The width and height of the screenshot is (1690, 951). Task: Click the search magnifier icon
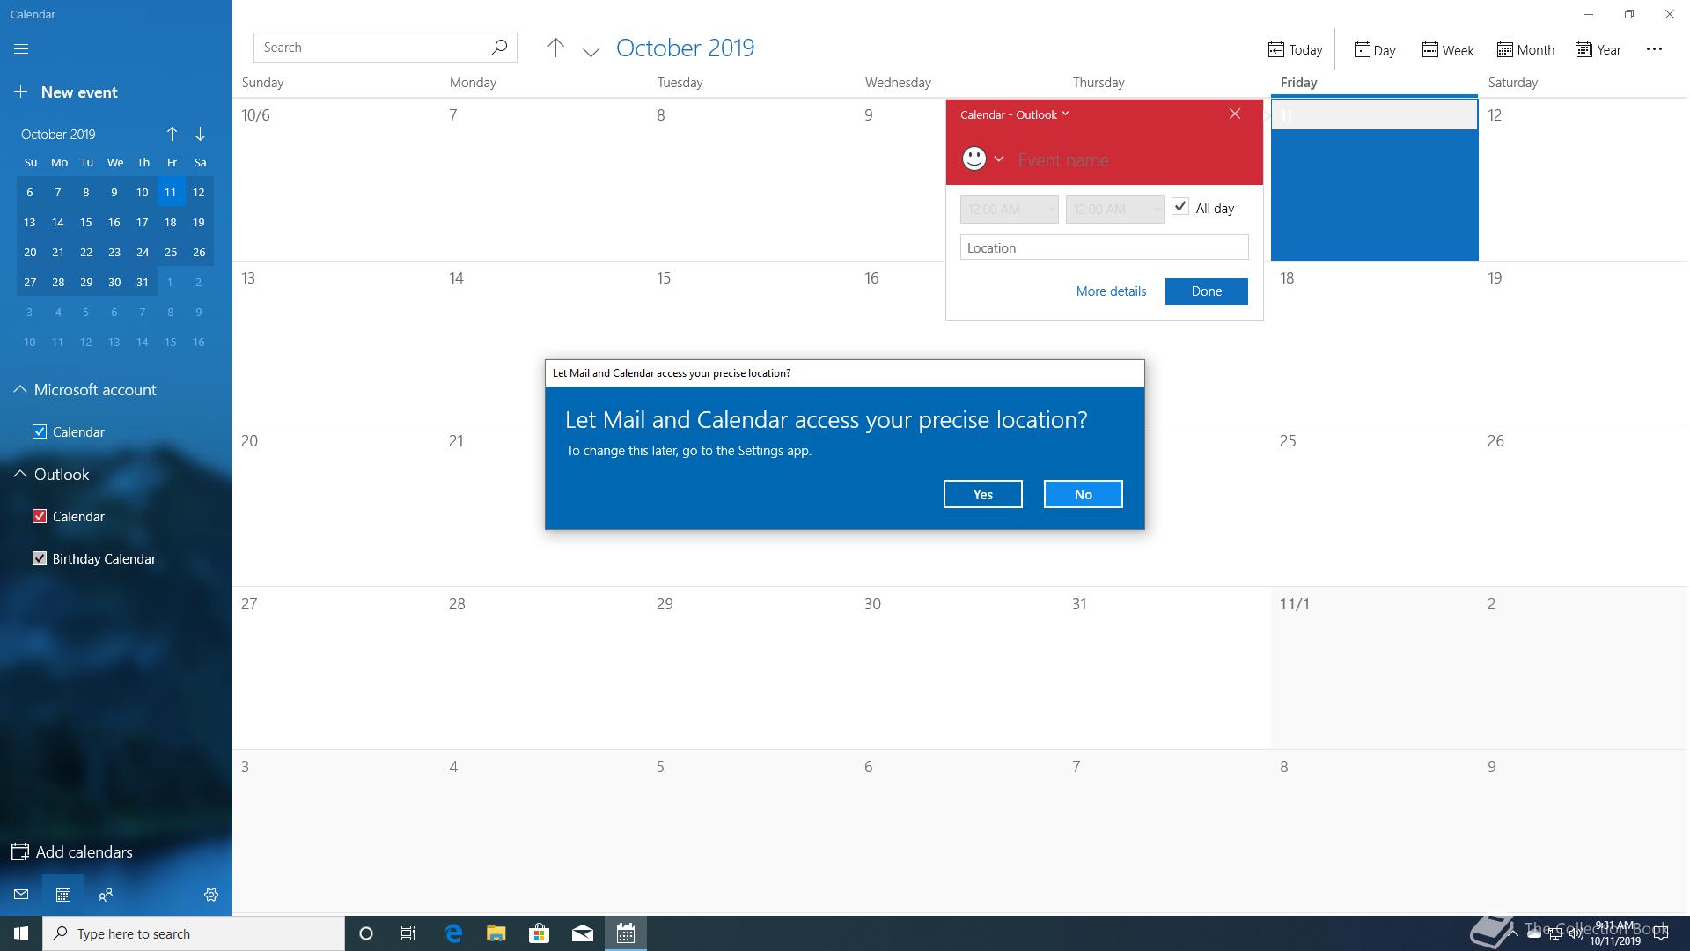coord(499,48)
